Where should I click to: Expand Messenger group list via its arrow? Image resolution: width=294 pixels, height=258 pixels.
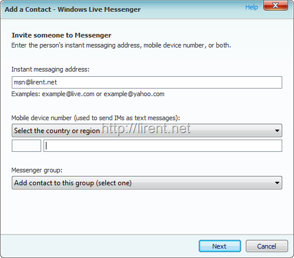coord(277,183)
